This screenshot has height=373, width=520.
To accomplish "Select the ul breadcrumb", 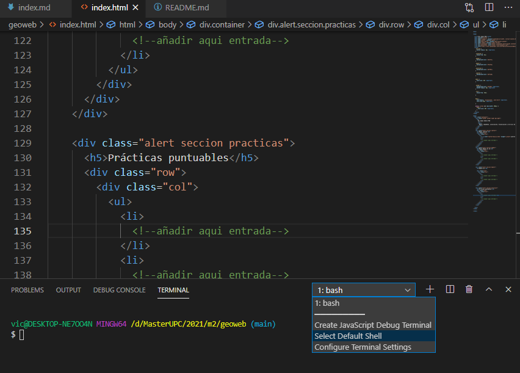I will [x=475, y=25].
